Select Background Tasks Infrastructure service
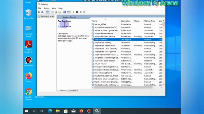 click(127, 70)
